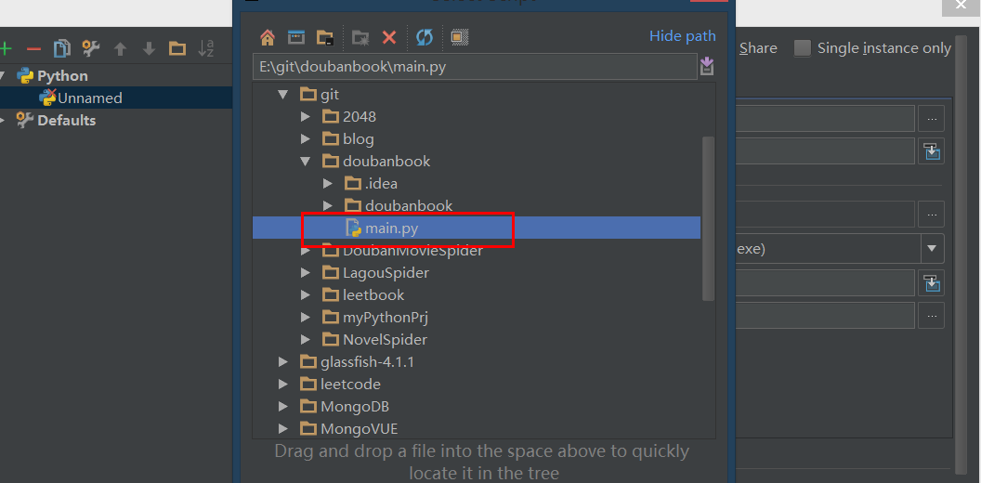Delete selection with red X icon
Image resolution: width=981 pixels, height=483 pixels.
[389, 37]
